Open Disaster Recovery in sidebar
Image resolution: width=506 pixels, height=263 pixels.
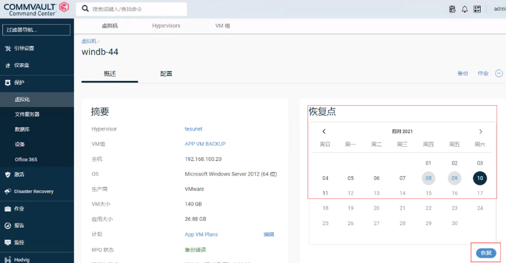(x=33, y=191)
